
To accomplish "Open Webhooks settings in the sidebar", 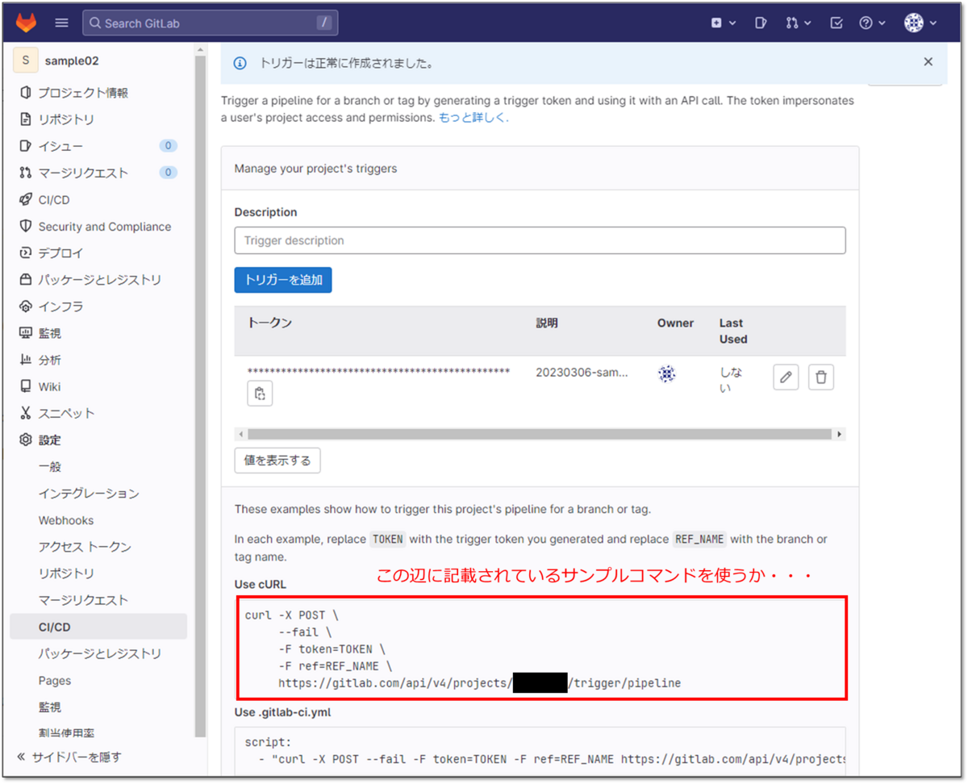I will 65,520.
